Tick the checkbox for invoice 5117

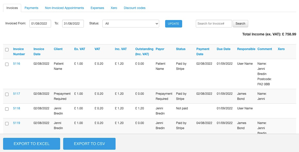tap(7, 94)
